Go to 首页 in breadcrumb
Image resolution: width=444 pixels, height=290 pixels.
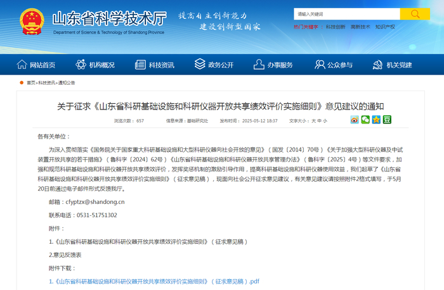31,83
